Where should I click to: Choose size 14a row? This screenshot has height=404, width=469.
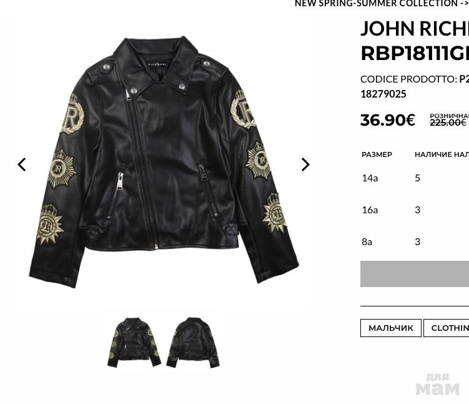(x=415, y=178)
